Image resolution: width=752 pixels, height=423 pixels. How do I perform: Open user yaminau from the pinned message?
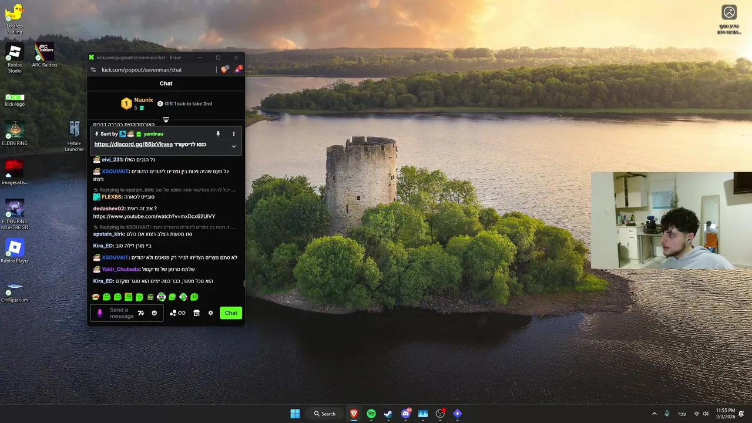[x=153, y=134]
